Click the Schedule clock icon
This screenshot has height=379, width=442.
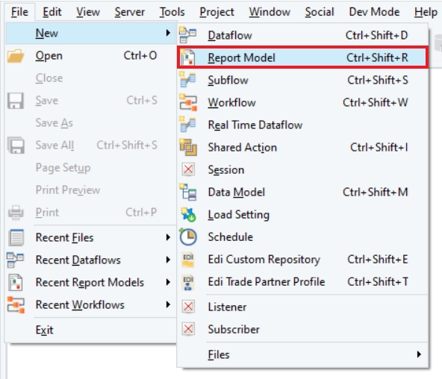(188, 237)
